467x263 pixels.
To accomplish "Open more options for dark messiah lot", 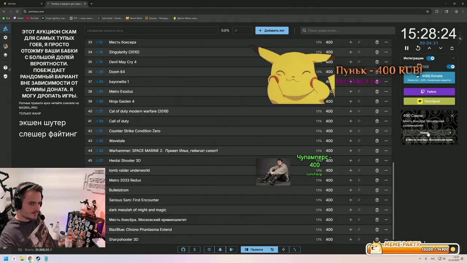I will (x=386, y=210).
